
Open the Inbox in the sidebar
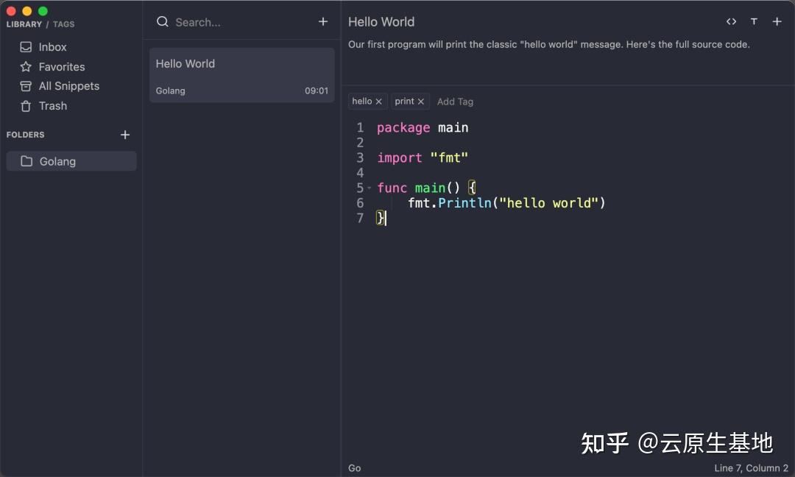pyautogui.click(x=51, y=46)
